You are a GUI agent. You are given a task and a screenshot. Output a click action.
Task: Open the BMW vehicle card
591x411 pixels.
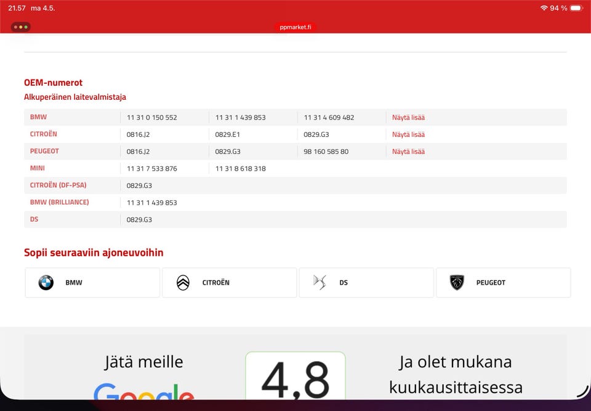pyautogui.click(x=92, y=283)
